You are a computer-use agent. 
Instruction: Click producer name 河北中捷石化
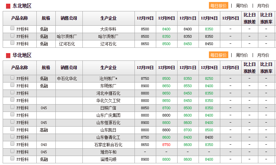click(x=108, y=93)
